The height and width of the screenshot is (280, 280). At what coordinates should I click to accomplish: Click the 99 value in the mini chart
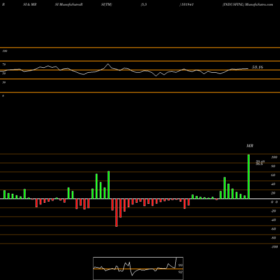[180, 265]
